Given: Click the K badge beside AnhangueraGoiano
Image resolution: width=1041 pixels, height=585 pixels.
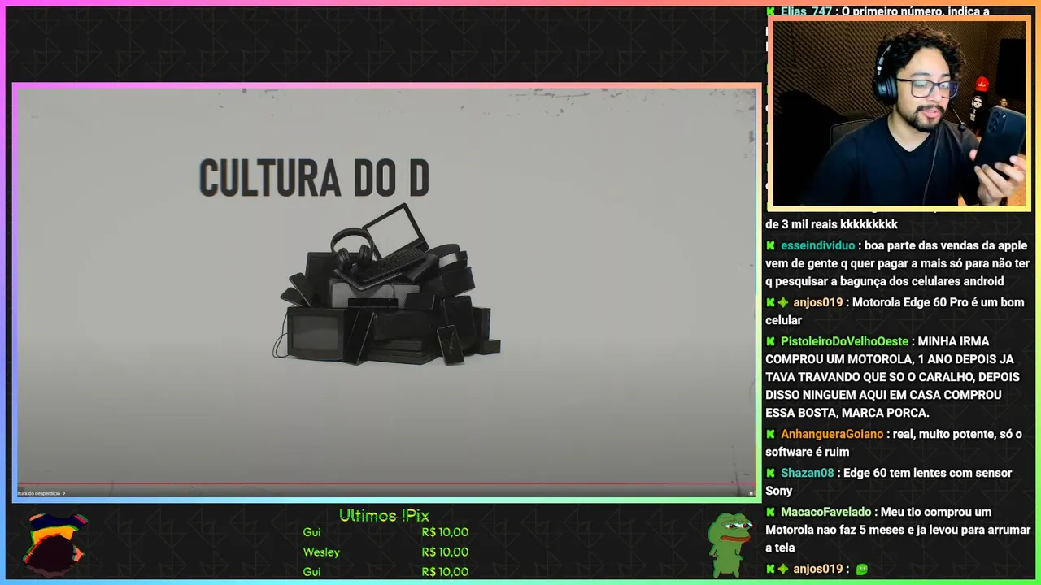Looking at the screenshot, I should pos(770,434).
